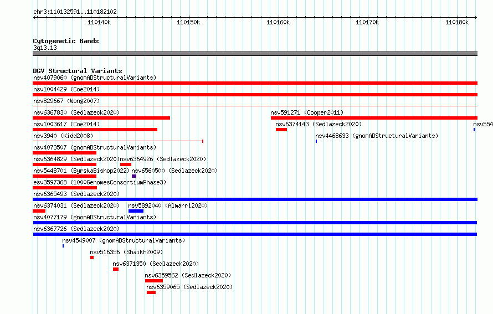Screen dimensions: 493x314
Task: Click the red bar under nsv5448701
Action: coord(64,176)
